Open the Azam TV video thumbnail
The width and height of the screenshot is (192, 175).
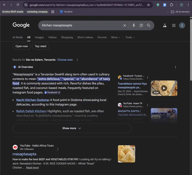(x=164, y=115)
